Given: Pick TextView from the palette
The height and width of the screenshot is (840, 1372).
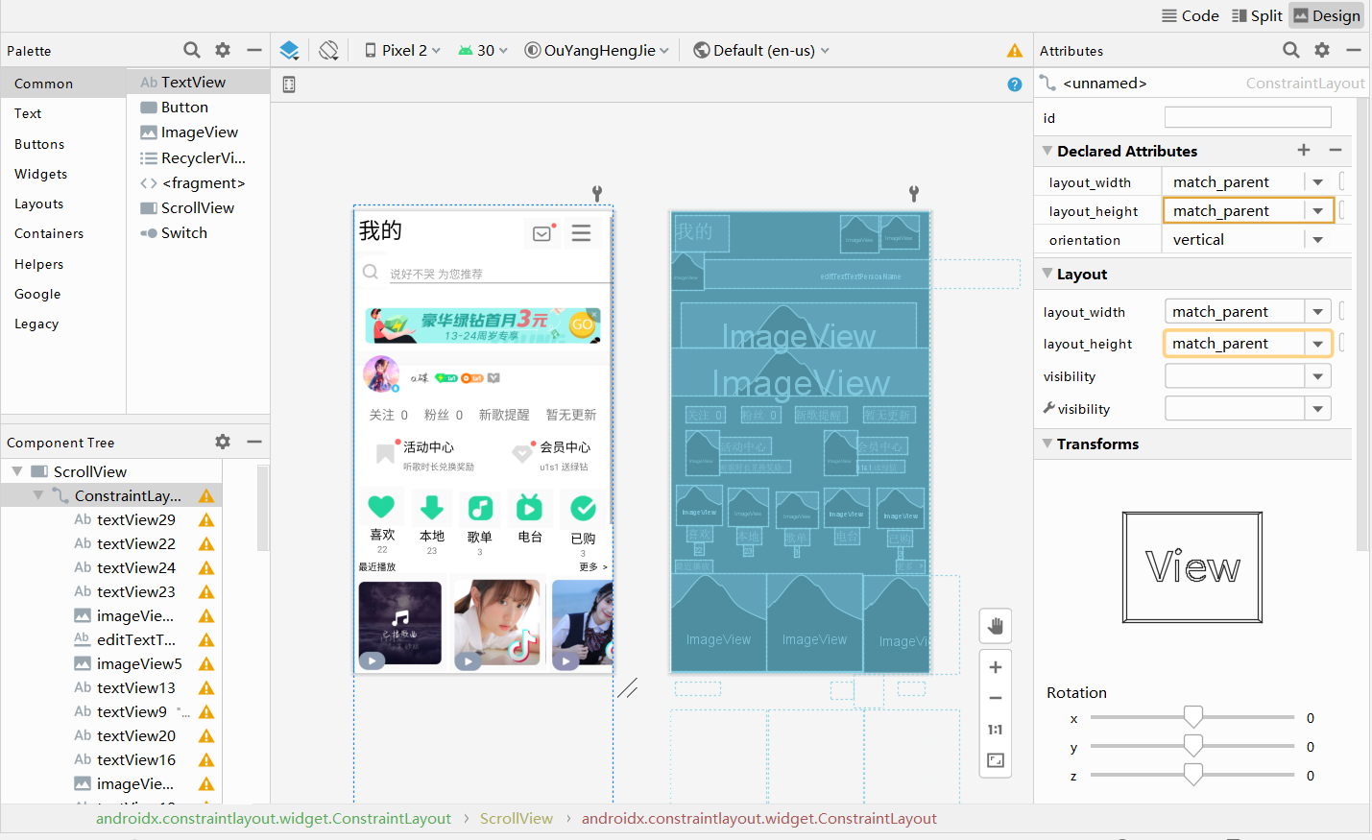Looking at the screenshot, I should click(198, 83).
